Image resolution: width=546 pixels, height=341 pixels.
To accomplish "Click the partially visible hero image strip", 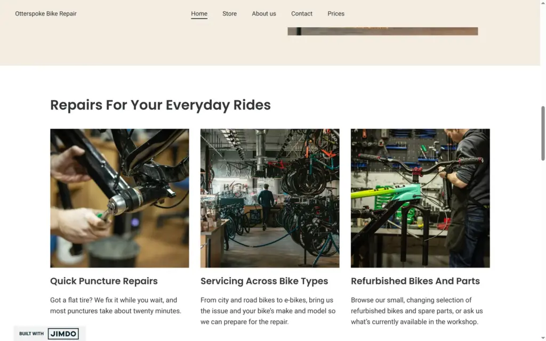I will pyautogui.click(x=383, y=31).
